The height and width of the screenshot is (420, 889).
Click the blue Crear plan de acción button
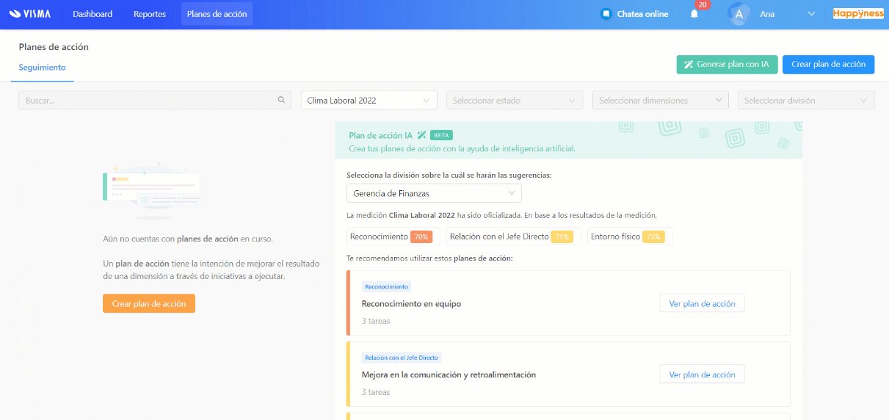[x=828, y=65]
